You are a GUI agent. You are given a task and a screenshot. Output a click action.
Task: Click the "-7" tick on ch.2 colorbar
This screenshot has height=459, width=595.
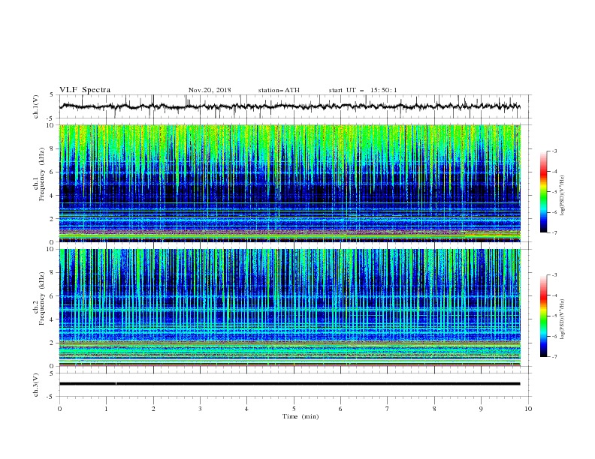click(x=554, y=356)
